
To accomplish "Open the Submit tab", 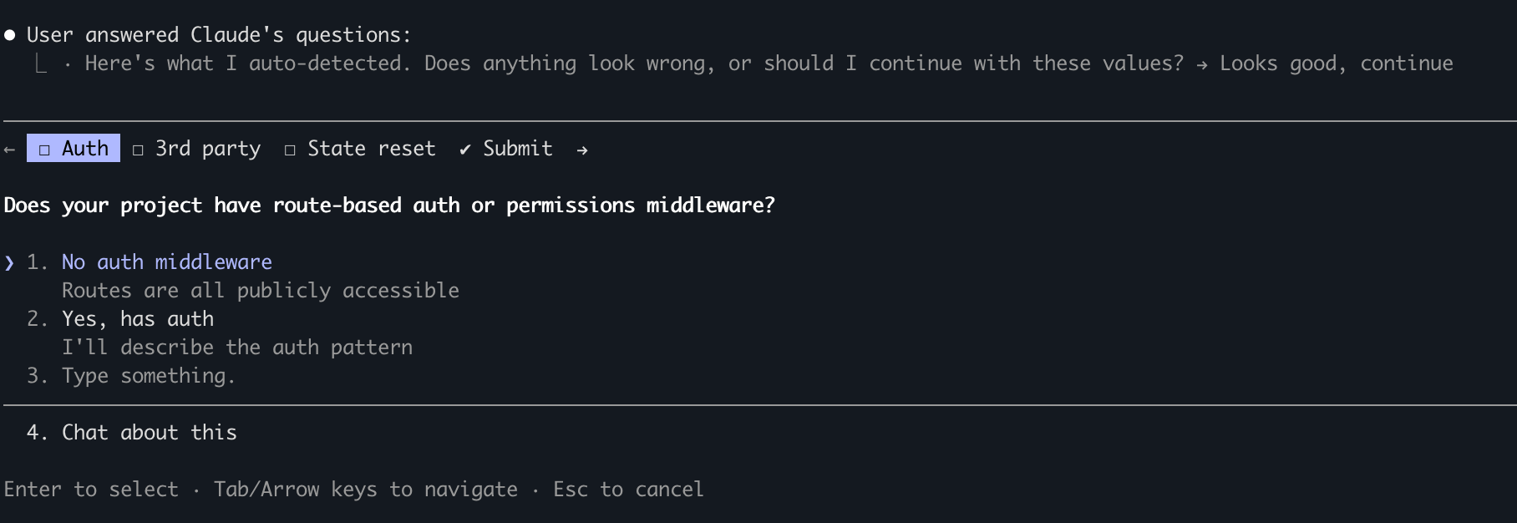I will pyautogui.click(x=517, y=149).
